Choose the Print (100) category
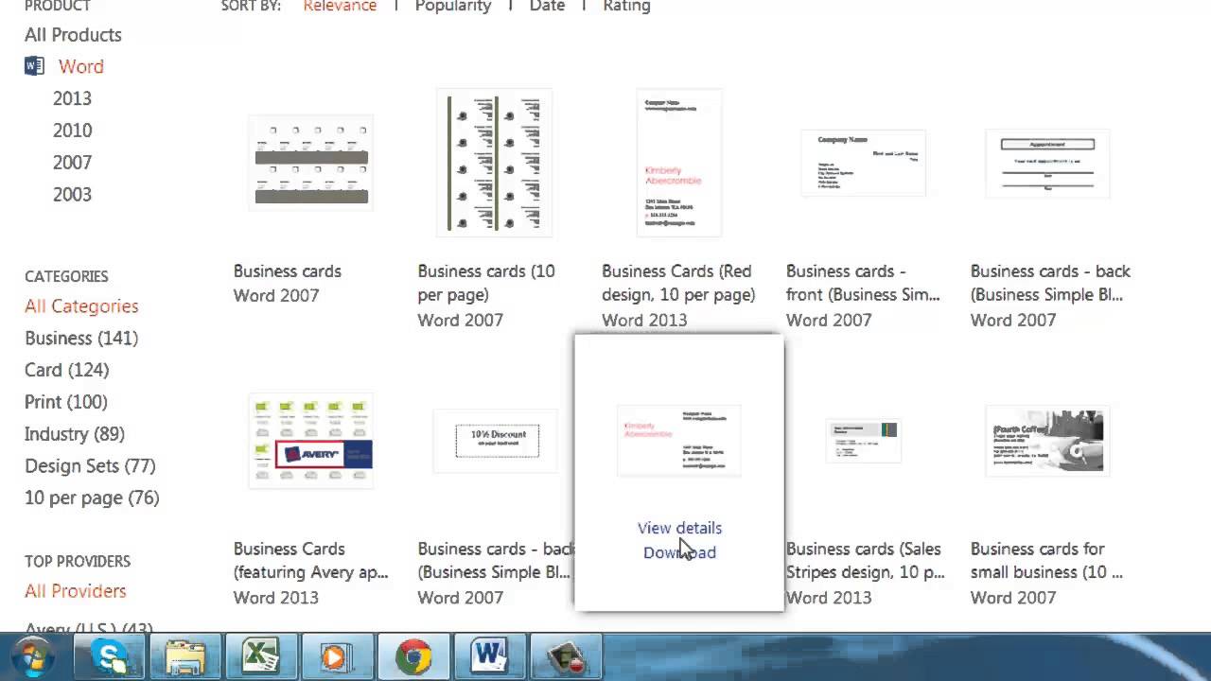 coord(65,402)
